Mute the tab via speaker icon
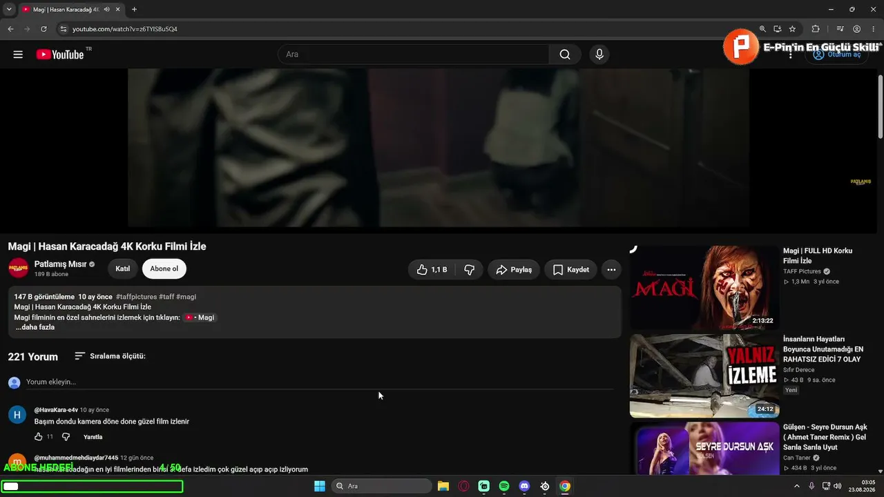Screen dimensions: 884x497 (107, 10)
